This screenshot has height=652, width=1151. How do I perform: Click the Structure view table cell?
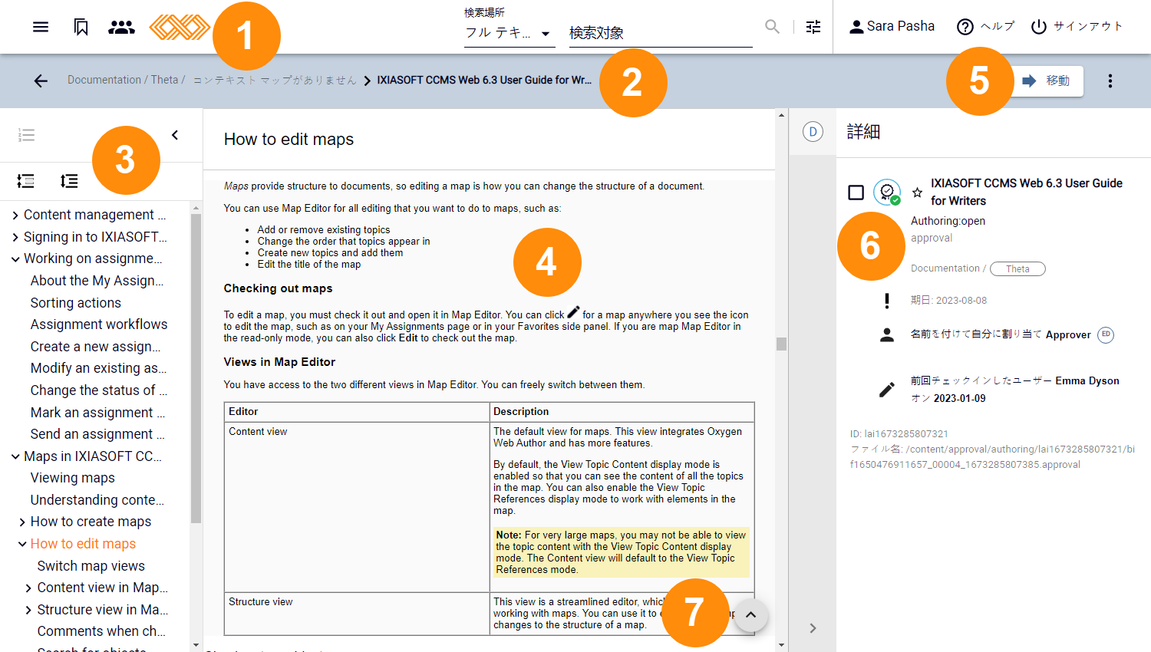(357, 614)
